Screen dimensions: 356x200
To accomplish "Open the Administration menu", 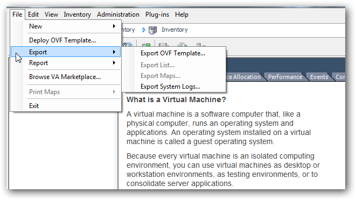I will [118, 15].
